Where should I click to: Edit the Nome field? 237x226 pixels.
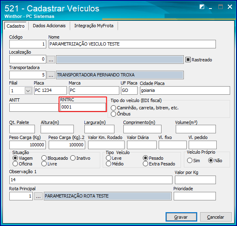point(132,44)
